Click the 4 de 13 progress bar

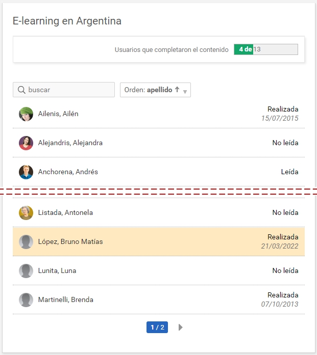pyautogui.click(x=265, y=49)
